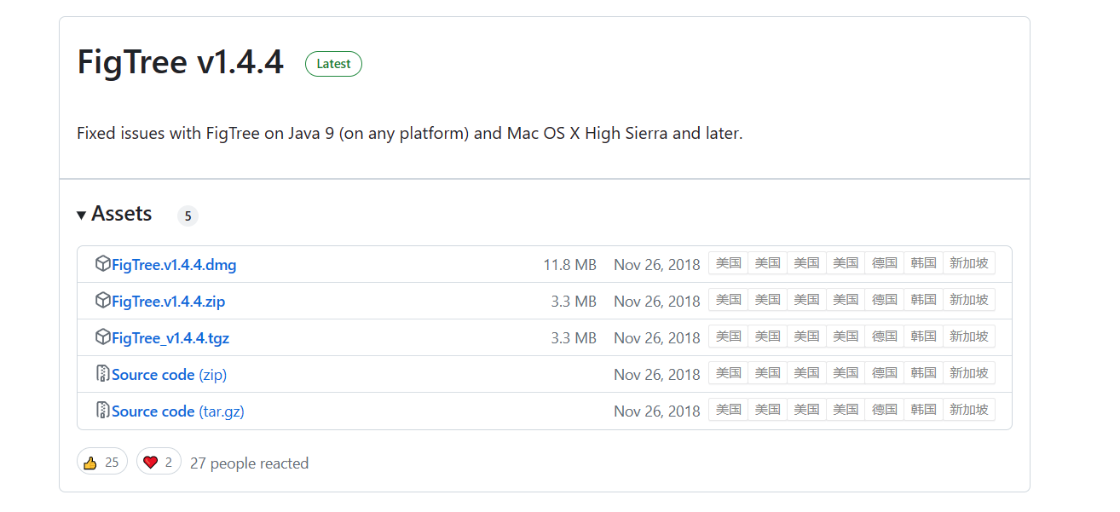Download FigTree.v1.4.4.dmg
1120x512 pixels.
pyautogui.click(x=174, y=265)
